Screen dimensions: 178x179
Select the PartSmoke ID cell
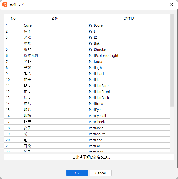129,49
